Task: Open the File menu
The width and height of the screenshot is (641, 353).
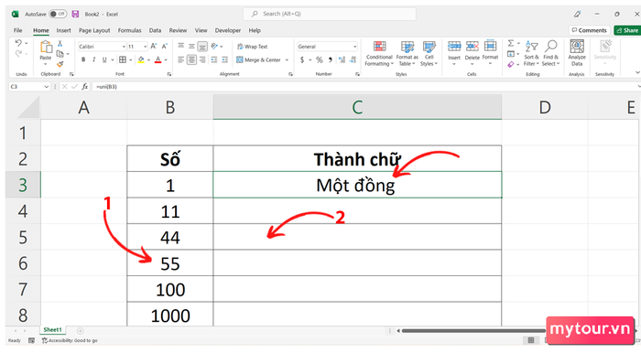Action: coord(18,30)
